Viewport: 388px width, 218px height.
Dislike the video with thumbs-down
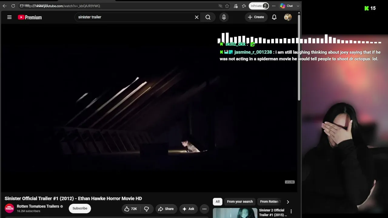click(x=147, y=209)
